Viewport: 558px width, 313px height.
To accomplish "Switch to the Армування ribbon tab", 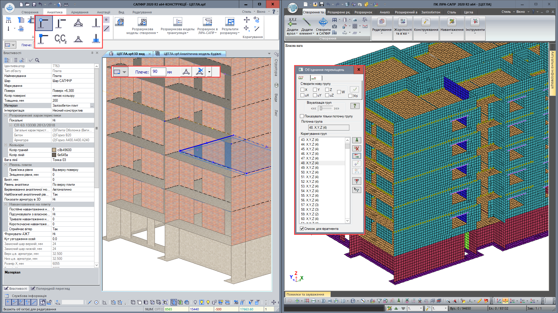I will point(80,12).
